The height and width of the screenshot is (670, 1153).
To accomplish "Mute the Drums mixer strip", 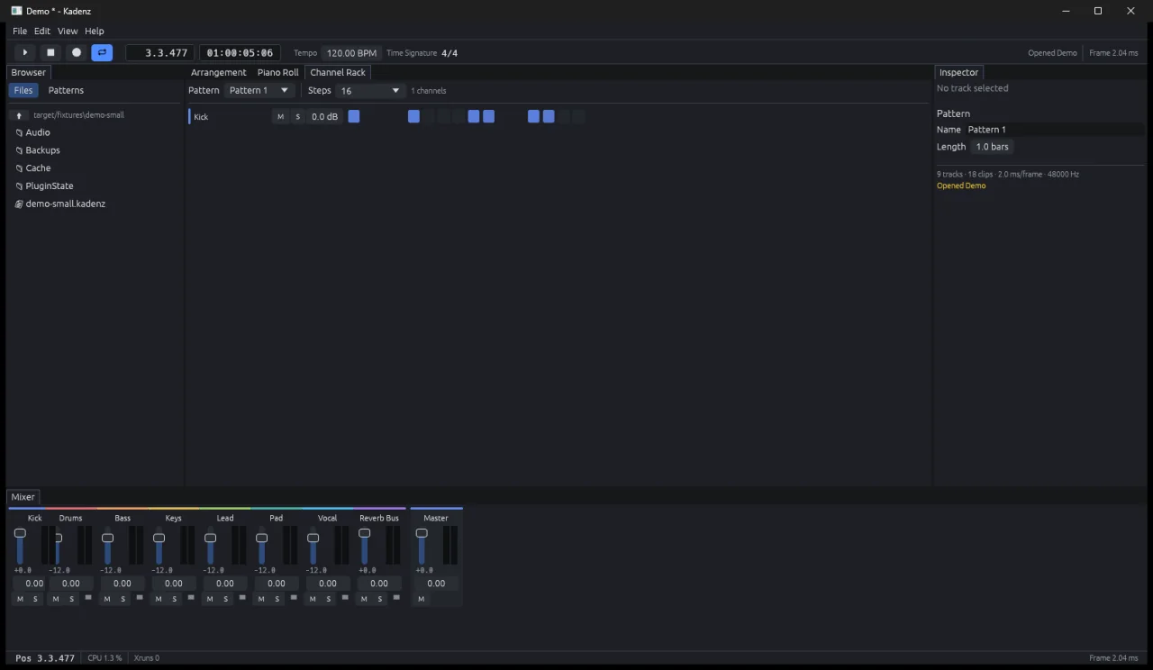I will tap(56, 599).
